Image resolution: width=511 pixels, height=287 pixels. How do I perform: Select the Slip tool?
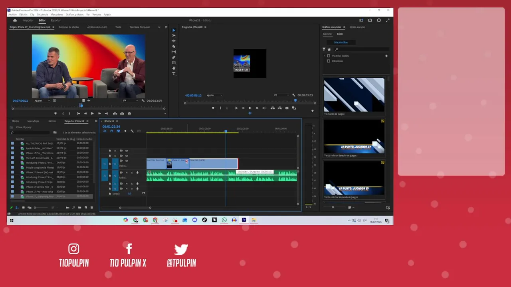(x=174, y=52)
